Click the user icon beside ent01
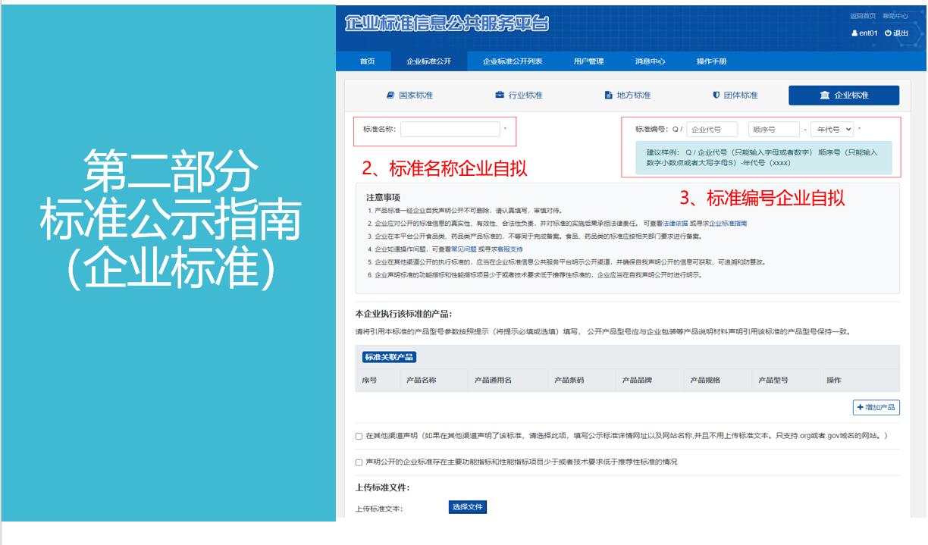 pos(854,33)
